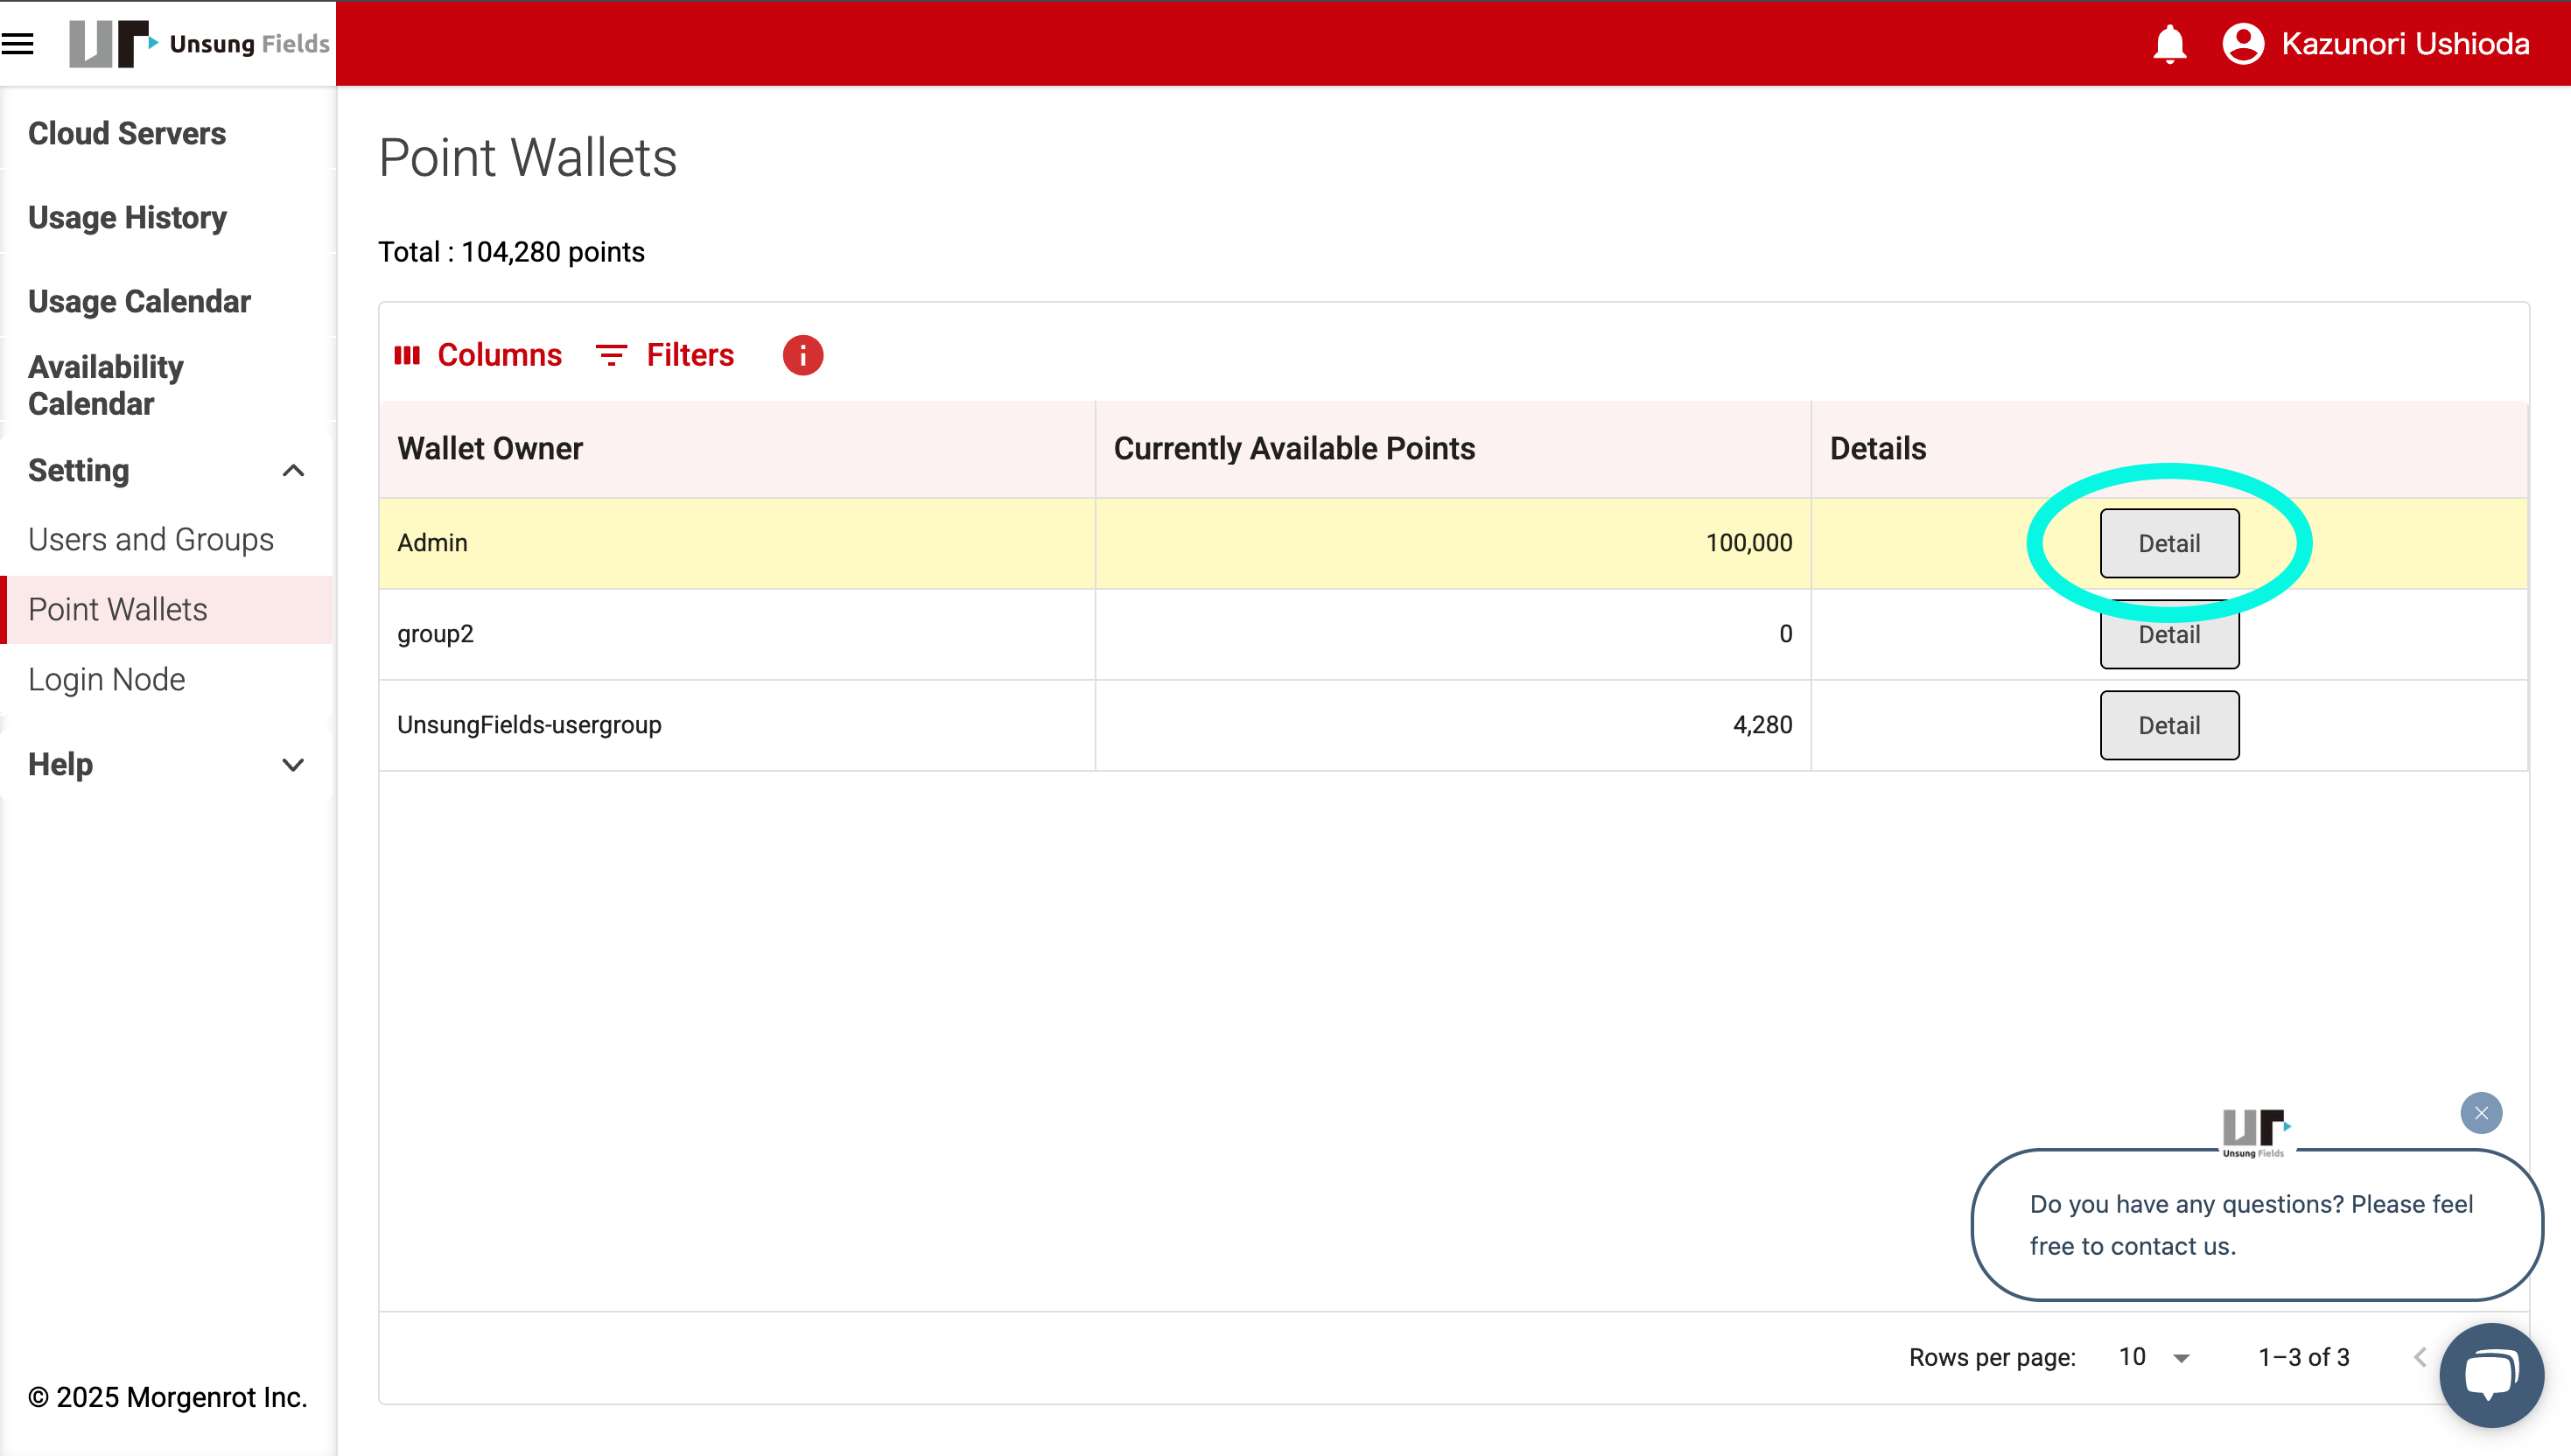Open the Filters panel
2571x1456 pixels.
coord(665,355)
